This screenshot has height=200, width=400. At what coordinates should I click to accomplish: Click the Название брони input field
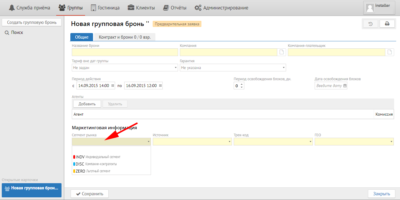pos(125,52)
